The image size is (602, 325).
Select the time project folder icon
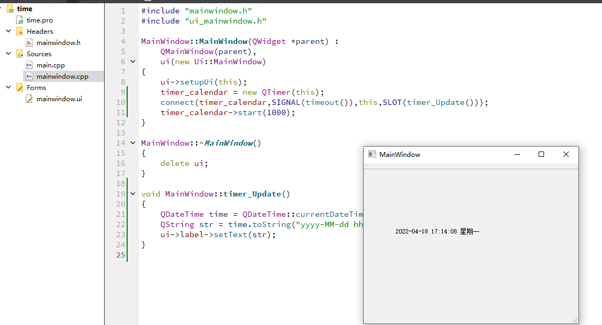(10, 9)
